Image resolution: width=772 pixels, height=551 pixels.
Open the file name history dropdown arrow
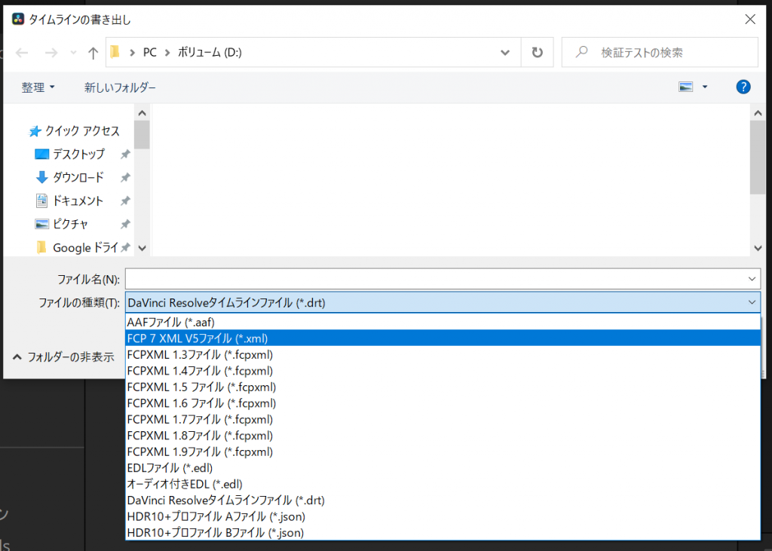tap(752, 279)
